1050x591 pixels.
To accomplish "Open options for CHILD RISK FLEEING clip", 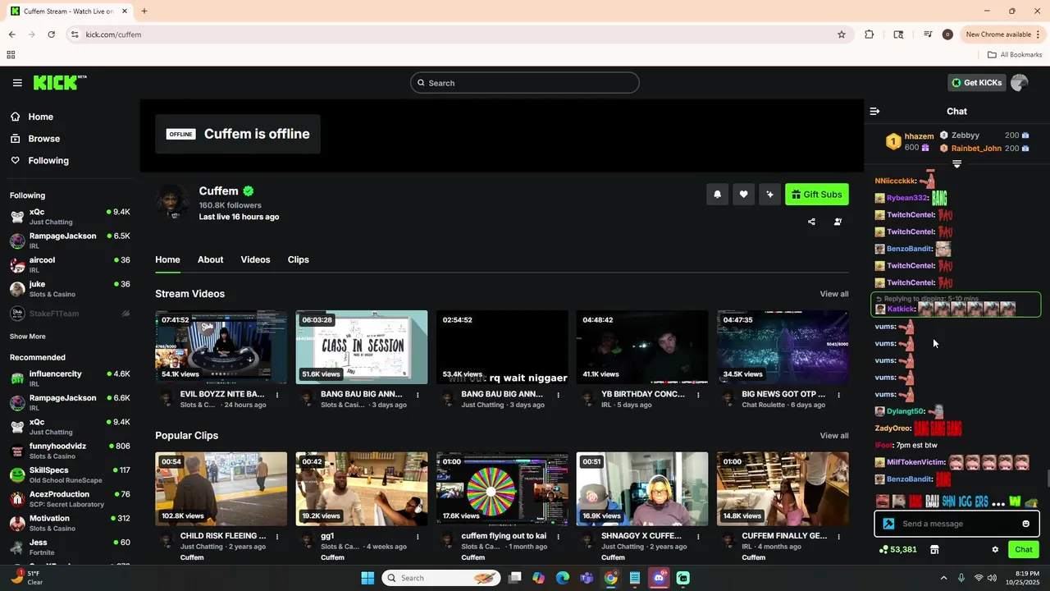I will coord(277,537).
